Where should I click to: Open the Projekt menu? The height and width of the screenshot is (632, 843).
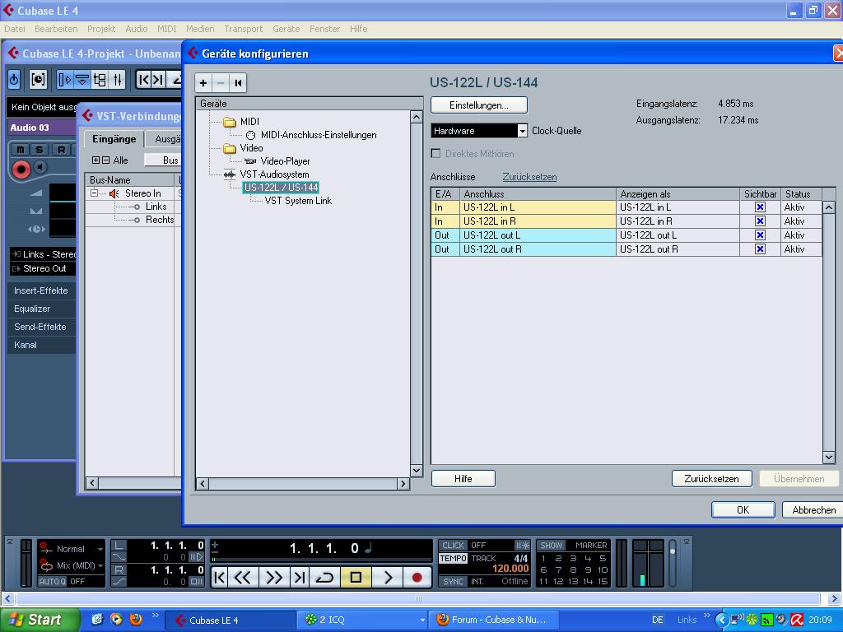click(101, 29)
